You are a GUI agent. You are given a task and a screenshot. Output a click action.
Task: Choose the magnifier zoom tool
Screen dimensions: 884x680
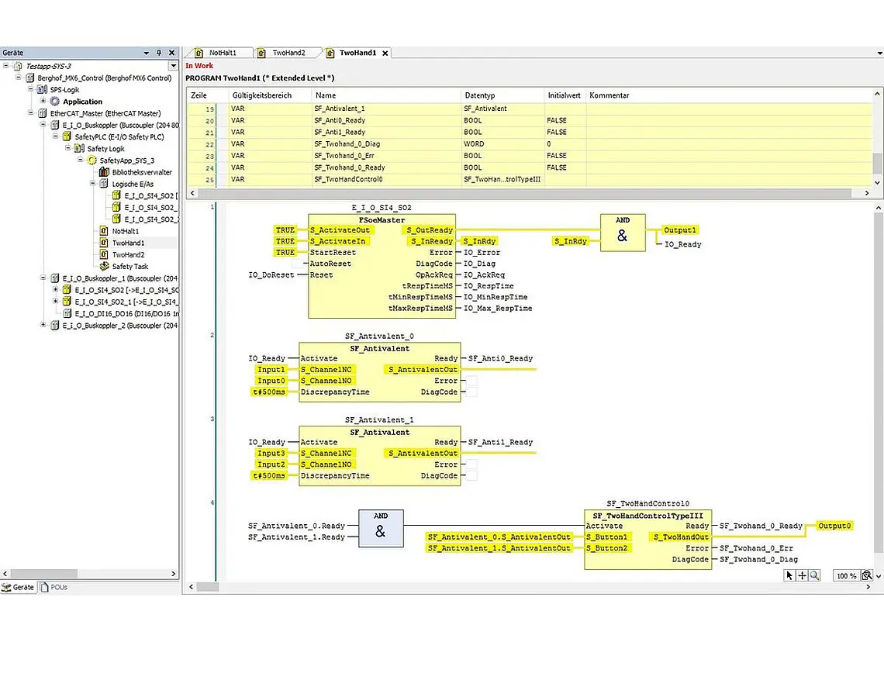point(814,575)
